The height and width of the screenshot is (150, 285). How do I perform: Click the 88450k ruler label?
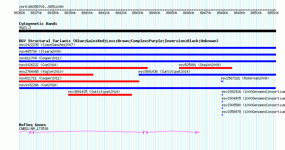pyautogui.click(x=172, y=13)
